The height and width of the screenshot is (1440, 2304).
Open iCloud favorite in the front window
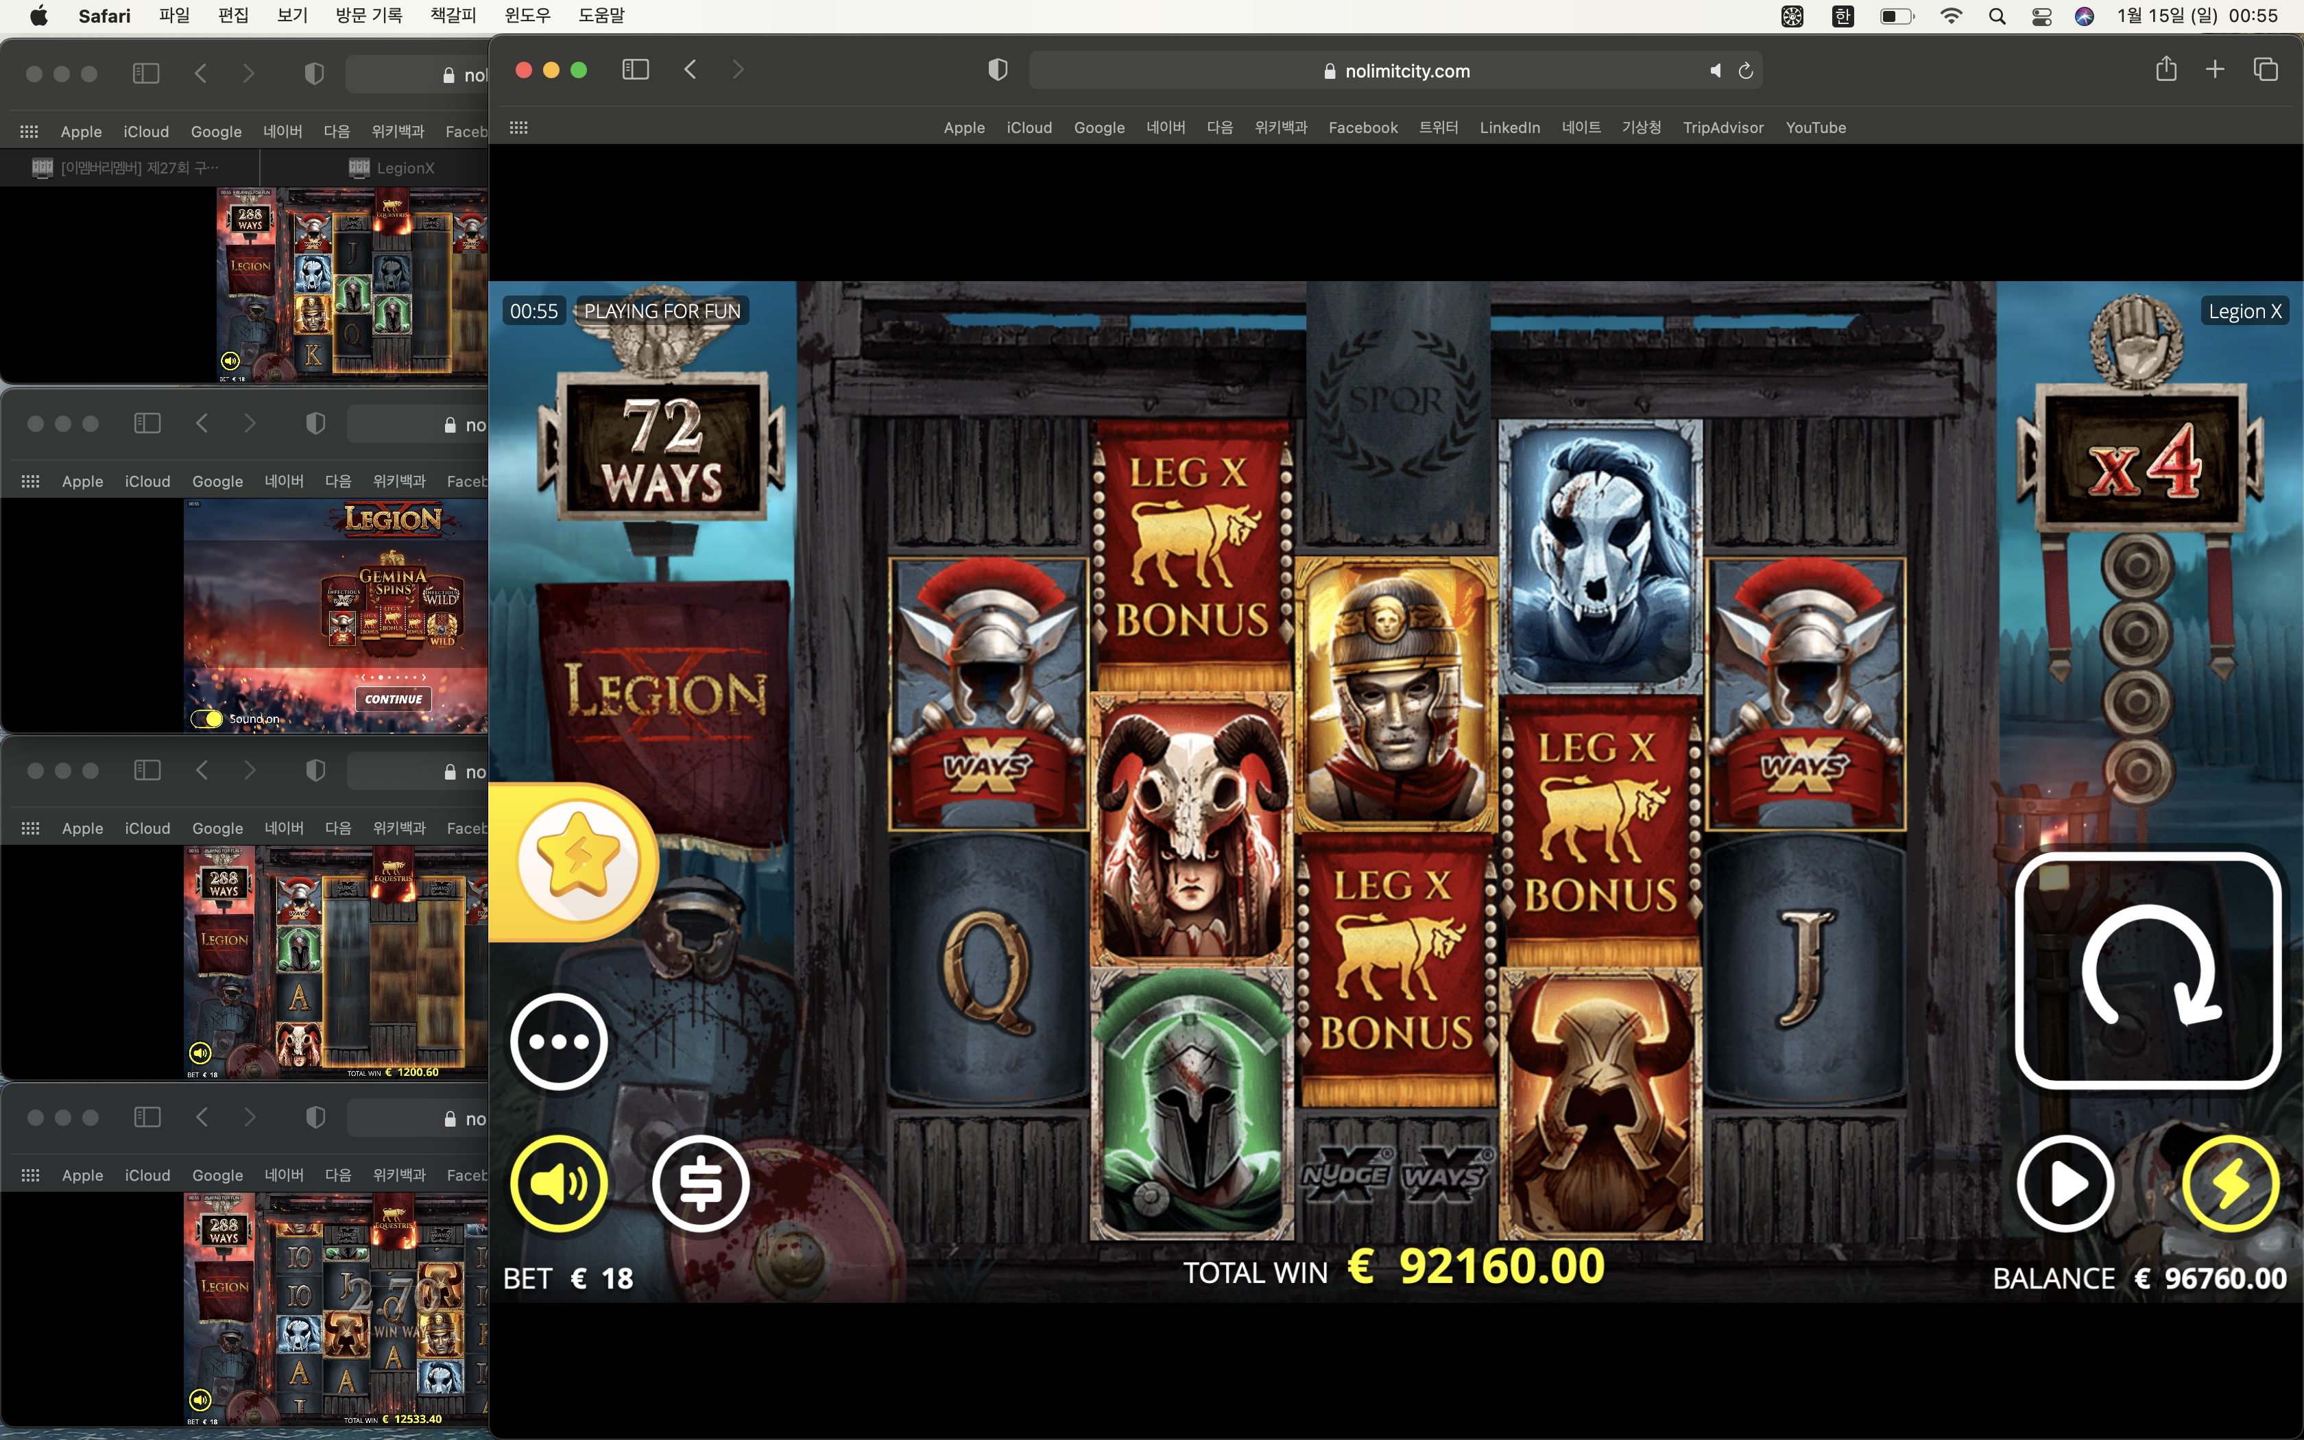(1029, 128)
